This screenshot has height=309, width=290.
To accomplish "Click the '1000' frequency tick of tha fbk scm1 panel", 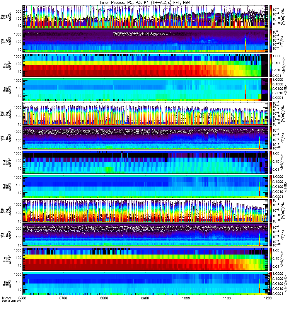I will point(18,81).
